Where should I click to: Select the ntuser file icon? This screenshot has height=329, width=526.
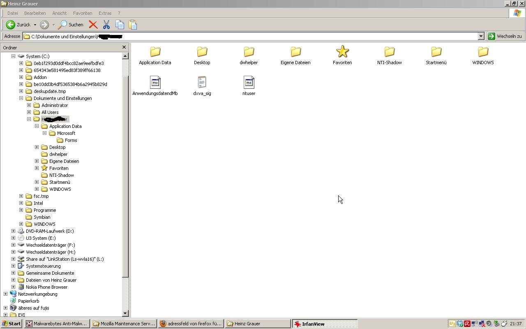pyautogui.click(x=249, y=83)
